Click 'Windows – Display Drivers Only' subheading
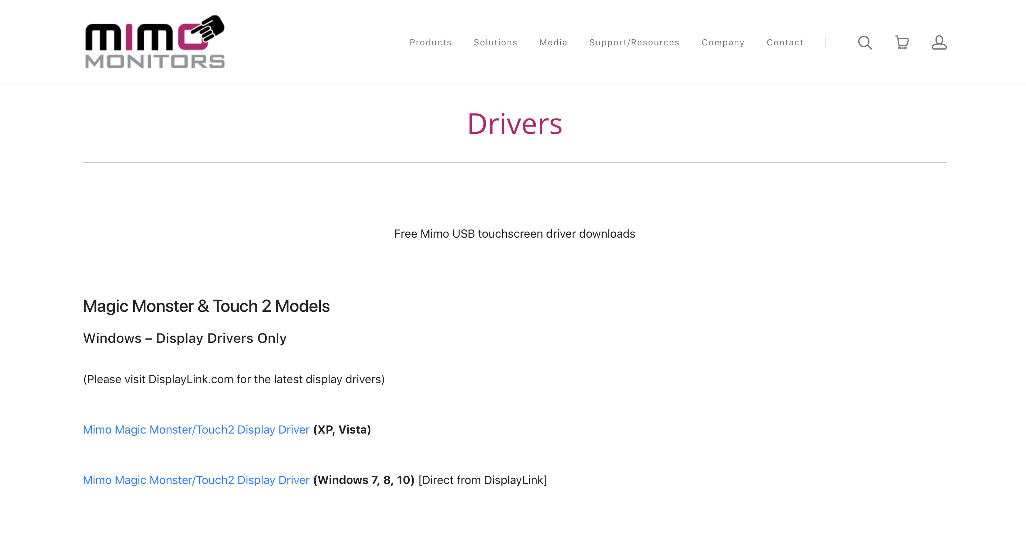This screenshot has width=1026, height=538. (x=185, y=339)
